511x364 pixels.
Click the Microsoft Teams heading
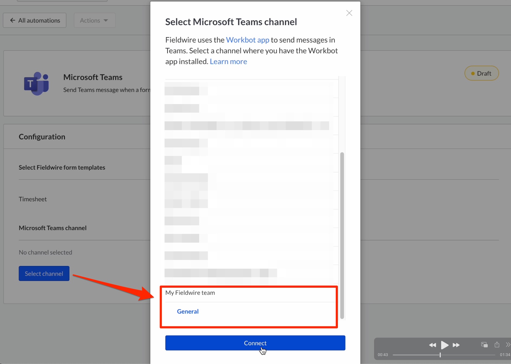click(x=93, y=77)
